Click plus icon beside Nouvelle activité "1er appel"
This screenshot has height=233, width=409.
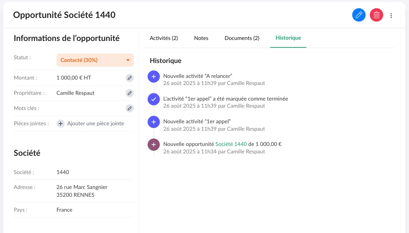[x=153, y=122]
